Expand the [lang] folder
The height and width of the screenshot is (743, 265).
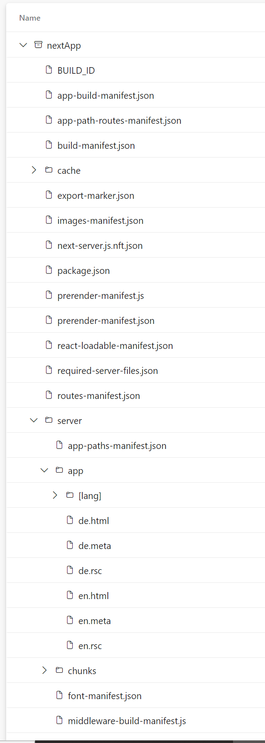(x=55, y=495)
